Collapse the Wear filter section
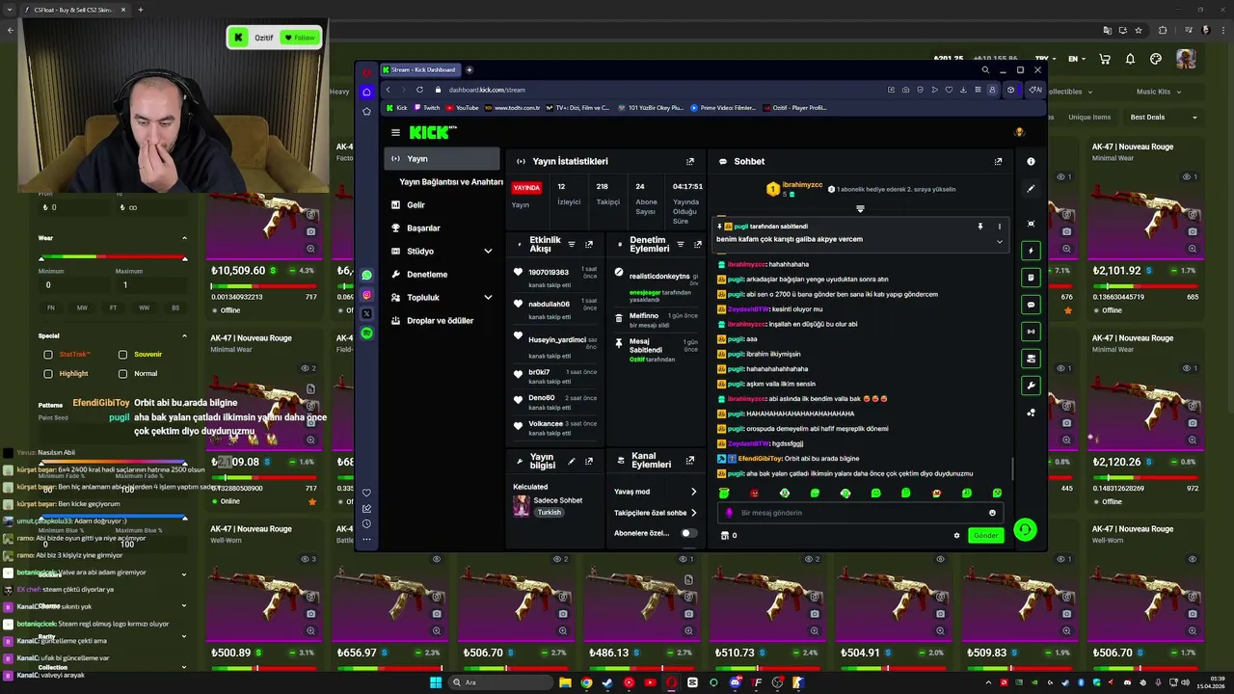1234x694 pixels. pos(184,238)
